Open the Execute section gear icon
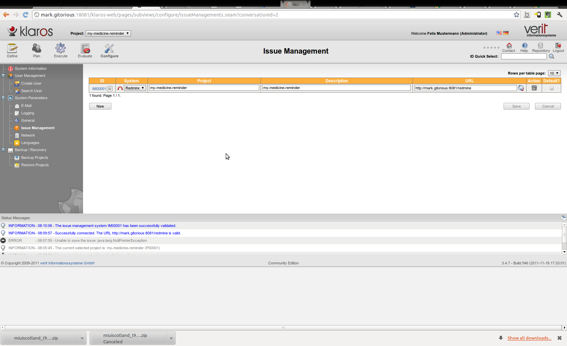 point(61,49)
